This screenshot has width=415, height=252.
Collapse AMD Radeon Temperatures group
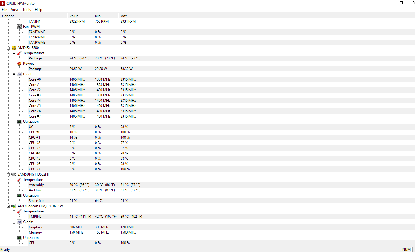[14, 212]
